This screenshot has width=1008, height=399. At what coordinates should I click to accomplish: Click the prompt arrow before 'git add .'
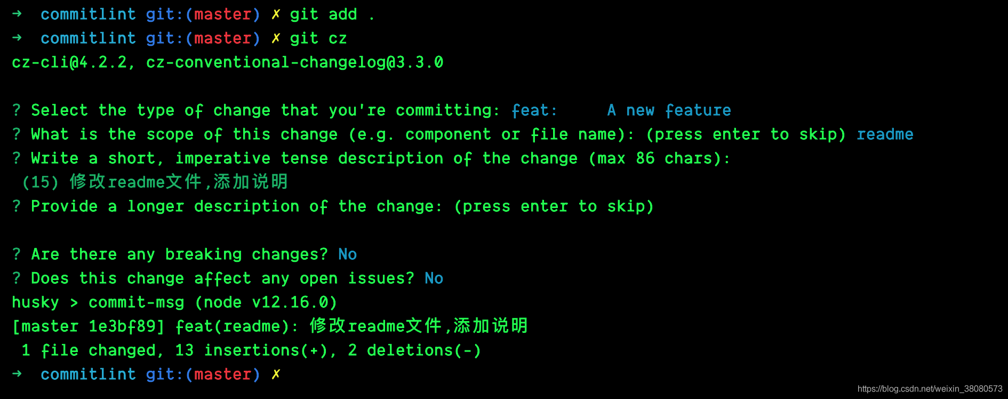(x=17, y=14)
